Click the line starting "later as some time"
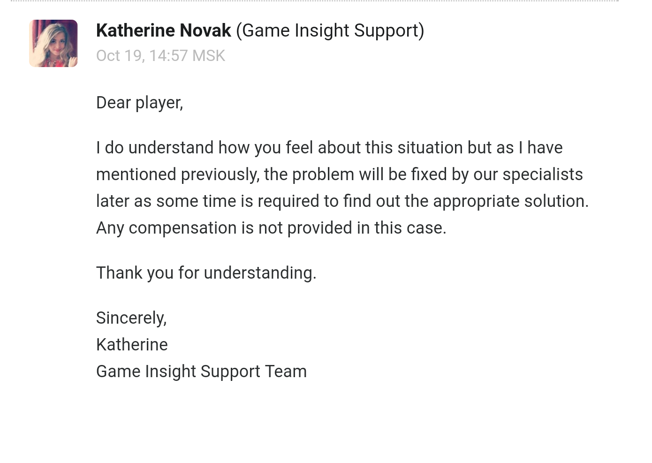 [x=342, y=201]
